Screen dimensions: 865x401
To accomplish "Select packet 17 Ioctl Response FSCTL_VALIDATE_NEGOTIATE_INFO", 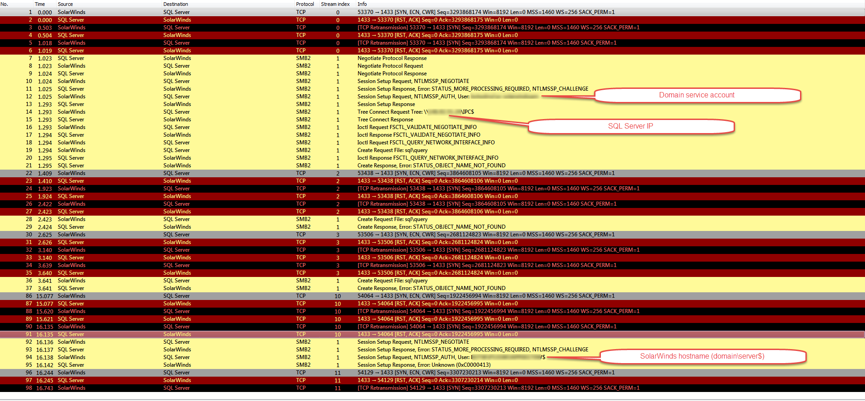I will [x=432, y=135].
